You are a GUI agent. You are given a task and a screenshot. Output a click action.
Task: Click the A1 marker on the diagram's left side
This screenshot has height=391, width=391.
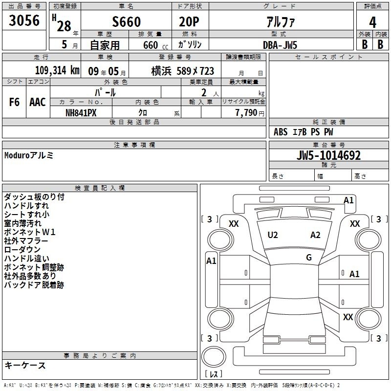tap(211, 261)
